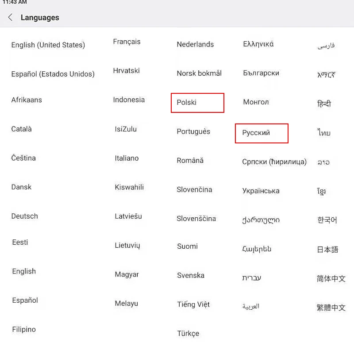Select Deutsch language
This screenshot has width=354, height=354.
click(25, 216)
